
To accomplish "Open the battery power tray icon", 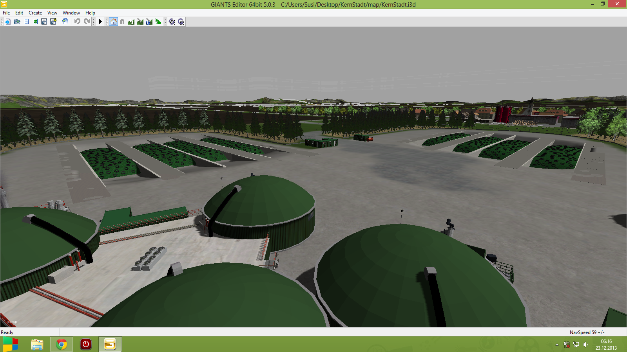I will pyautogui.click(x=567, y=345).
